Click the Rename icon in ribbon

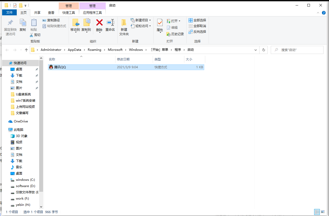point(110,23)
